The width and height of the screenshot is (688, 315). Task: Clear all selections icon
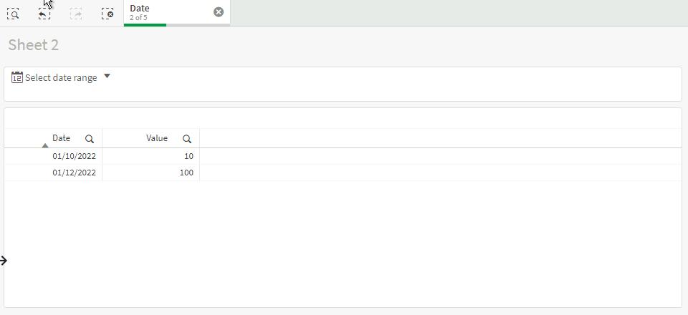pyautogui.click(x=107, y=14)
